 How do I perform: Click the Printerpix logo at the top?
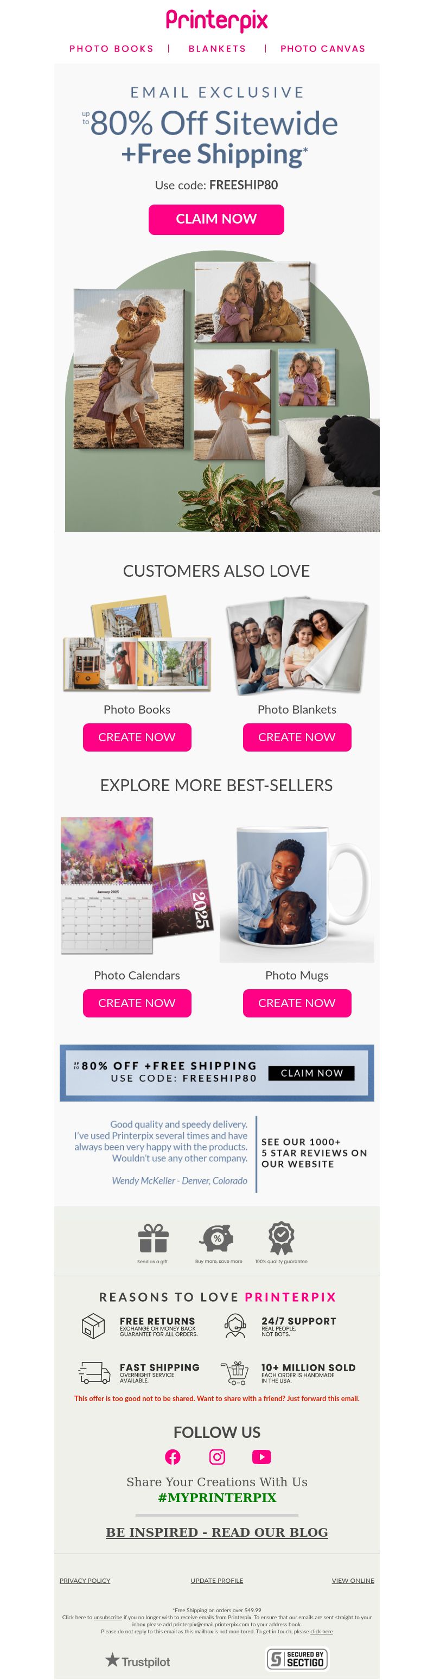[x=217, y=20]
